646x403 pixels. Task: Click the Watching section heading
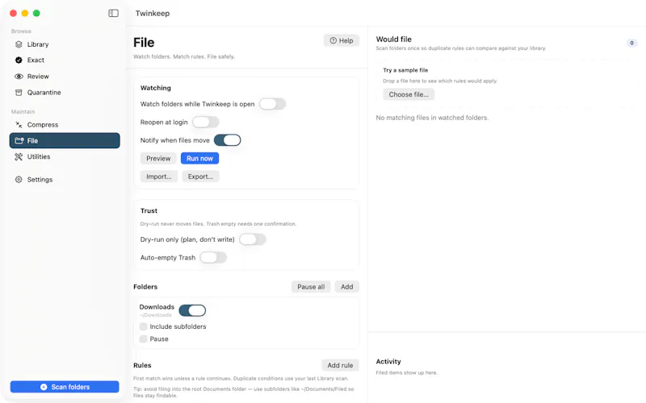[155, 88]
